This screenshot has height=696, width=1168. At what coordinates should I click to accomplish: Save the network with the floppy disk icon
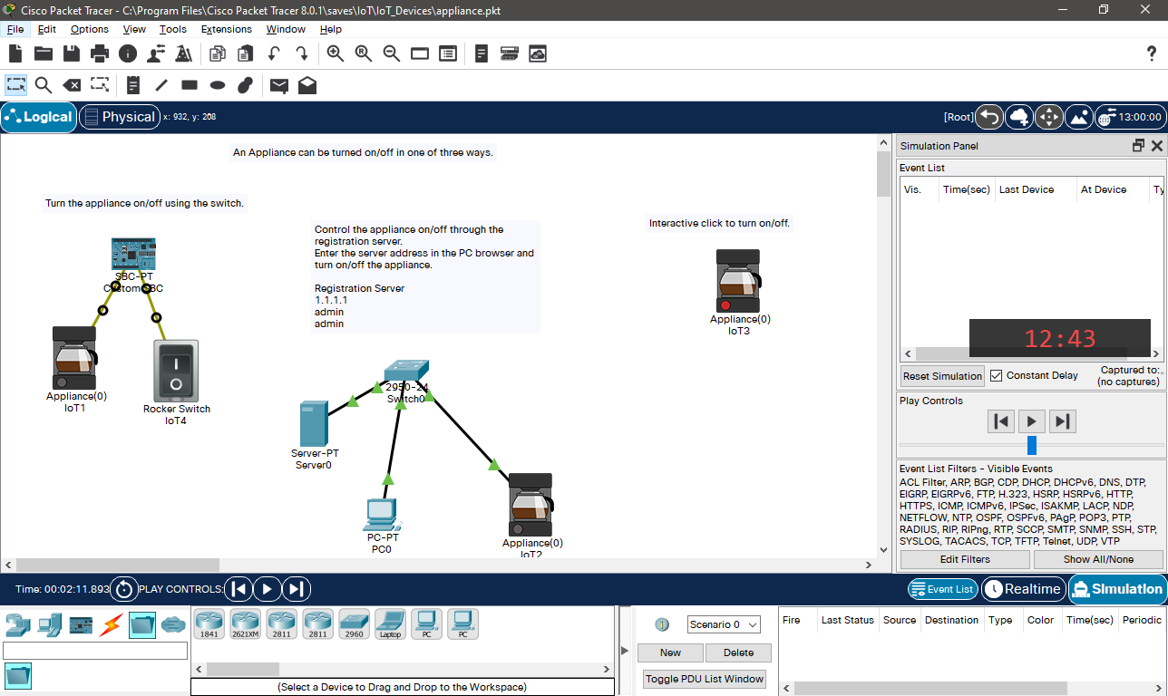(x=72, y=53)
